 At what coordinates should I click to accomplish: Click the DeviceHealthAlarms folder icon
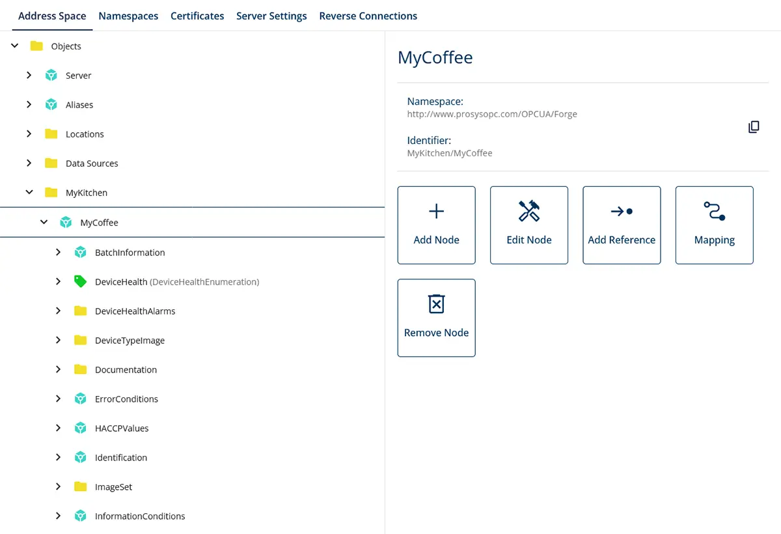81,311
